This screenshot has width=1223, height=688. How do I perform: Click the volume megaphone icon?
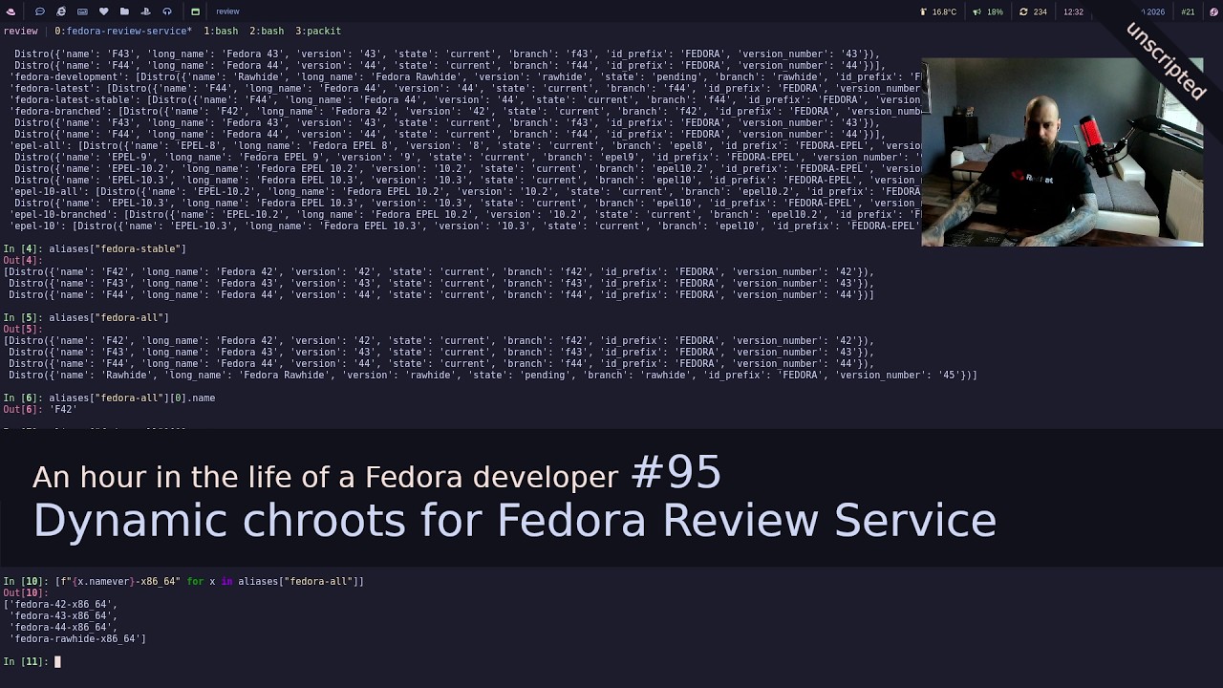[x=976, y=11]
